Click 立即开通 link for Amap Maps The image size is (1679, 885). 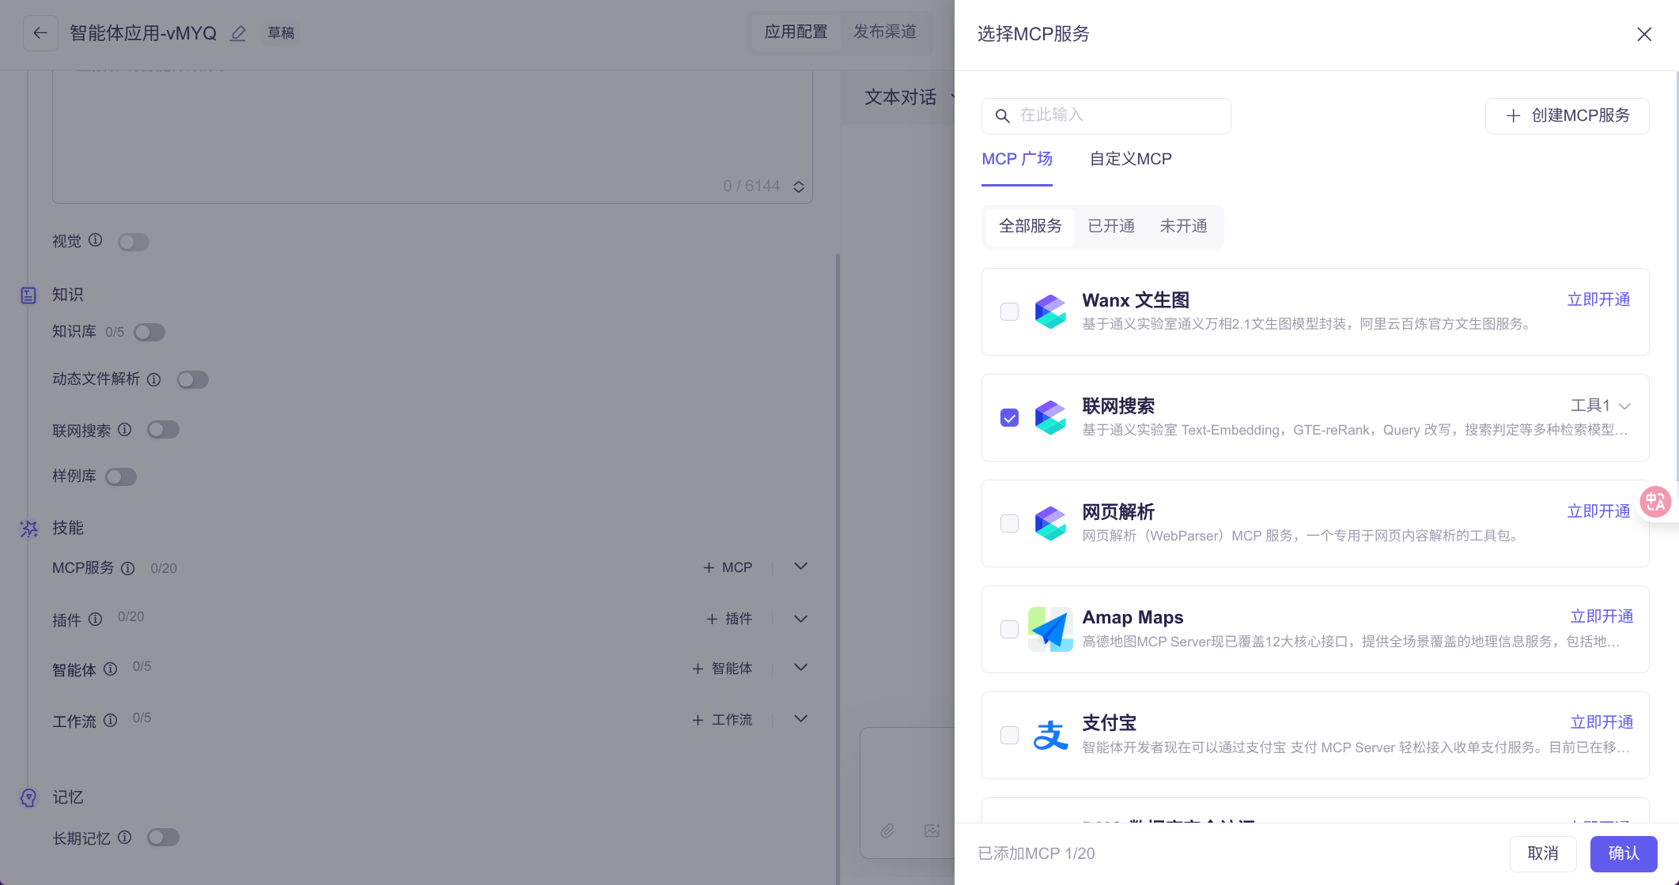(1601, 616)
